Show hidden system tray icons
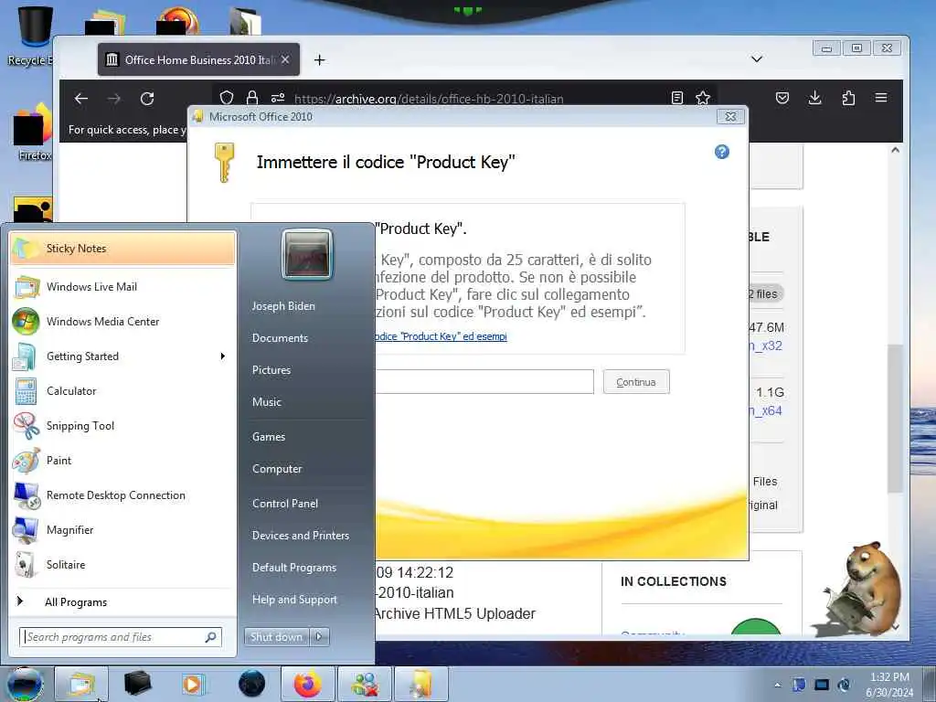 [777, 685]
